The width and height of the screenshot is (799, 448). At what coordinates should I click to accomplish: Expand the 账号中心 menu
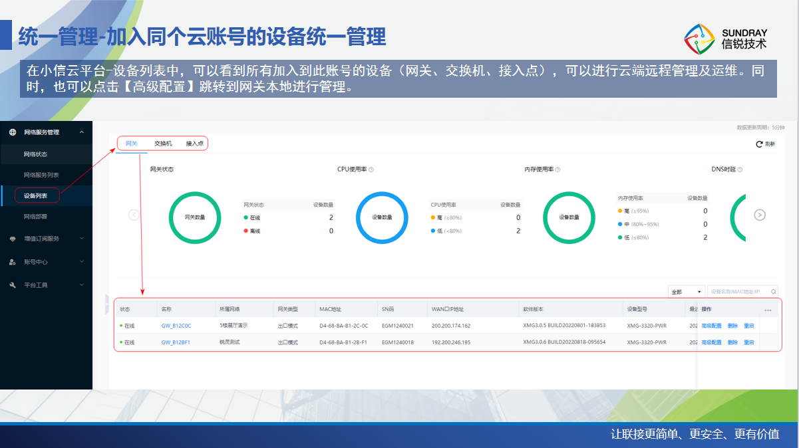pyautogui.click(x=81, y=262)
